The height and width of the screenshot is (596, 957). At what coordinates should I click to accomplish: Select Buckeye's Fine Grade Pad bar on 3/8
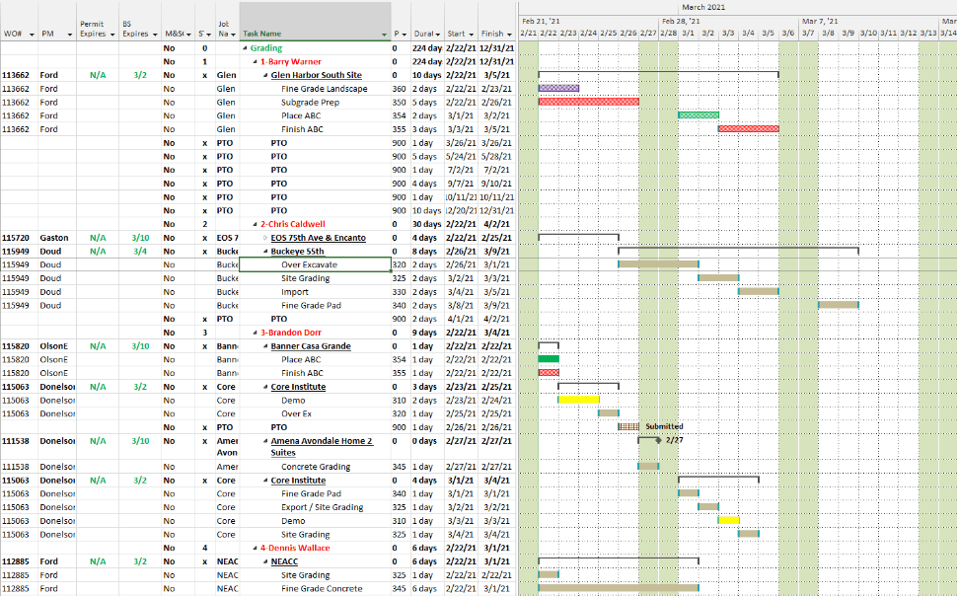[x=838, y=305]
